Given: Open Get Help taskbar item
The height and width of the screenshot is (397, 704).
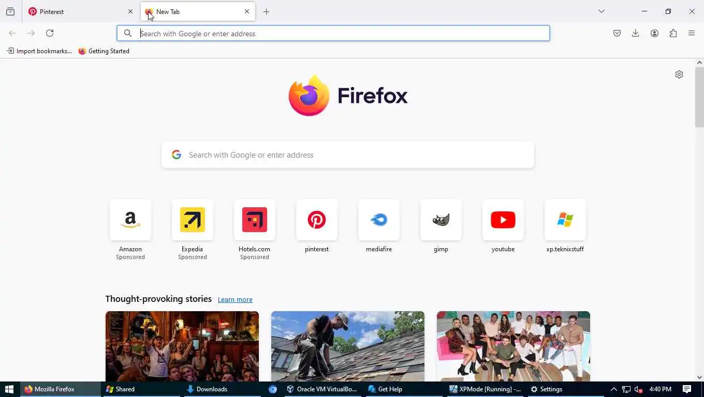Looking at the screenshot, I should 403,389.
